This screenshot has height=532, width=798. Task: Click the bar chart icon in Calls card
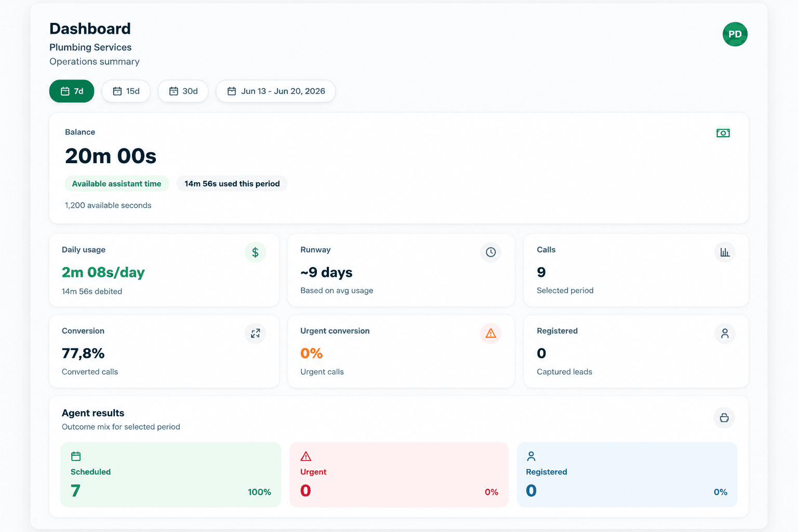coord(725,252)
